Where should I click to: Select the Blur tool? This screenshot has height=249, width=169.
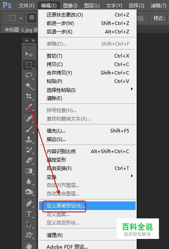coord(29,181)
